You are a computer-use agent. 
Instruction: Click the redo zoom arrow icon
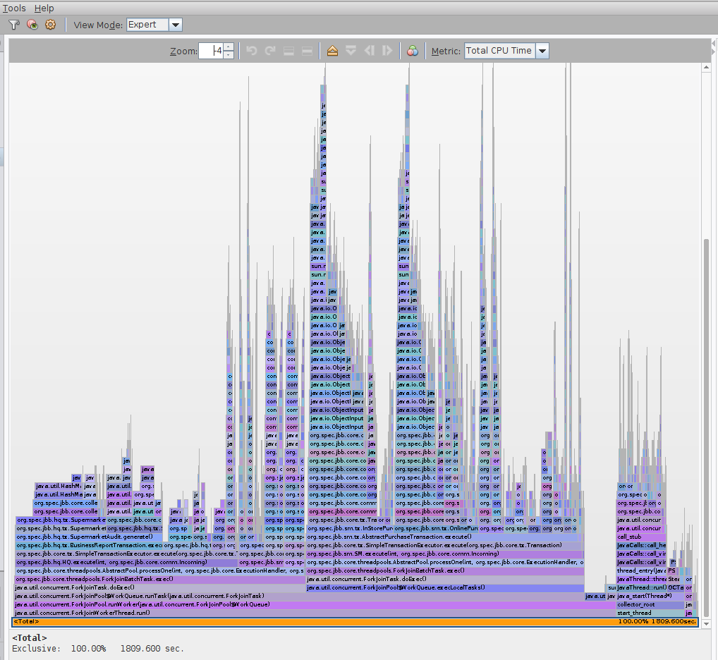point(270,50)
